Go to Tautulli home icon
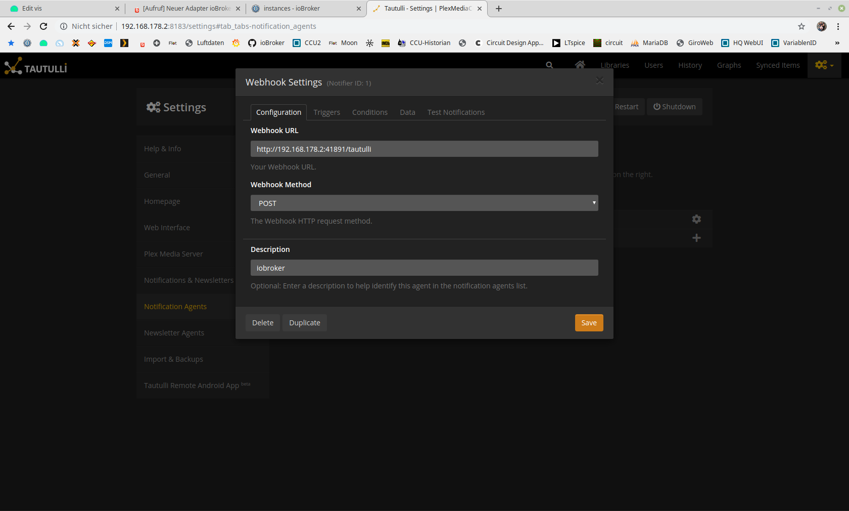This screenshot has width=849, height=511. 580,65
